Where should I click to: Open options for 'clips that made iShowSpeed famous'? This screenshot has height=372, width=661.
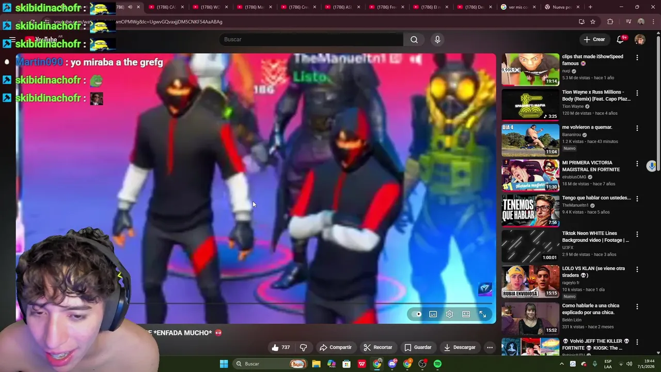pyautogui.click(x=637, y=57)
